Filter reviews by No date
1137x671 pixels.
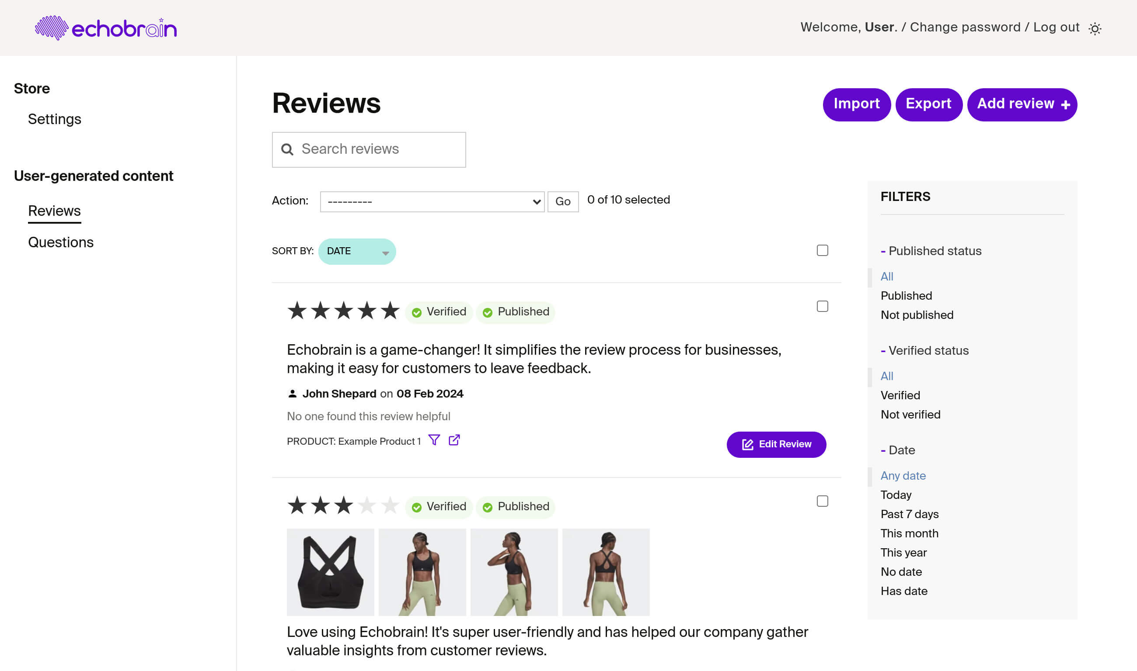point(901,572)
